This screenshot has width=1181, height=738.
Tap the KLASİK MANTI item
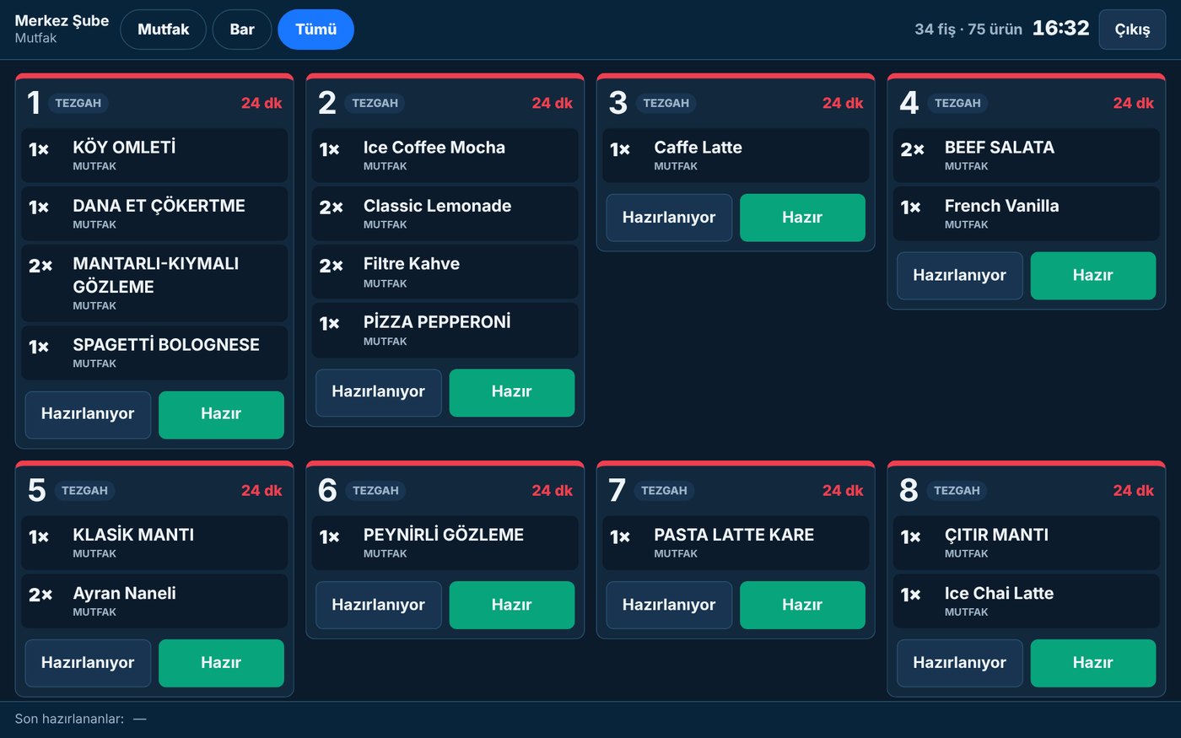(x=154, y=542)
